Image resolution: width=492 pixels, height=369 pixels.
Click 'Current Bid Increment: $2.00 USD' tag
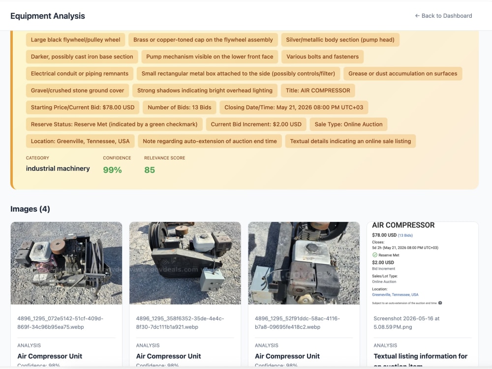tap(256, 124)
